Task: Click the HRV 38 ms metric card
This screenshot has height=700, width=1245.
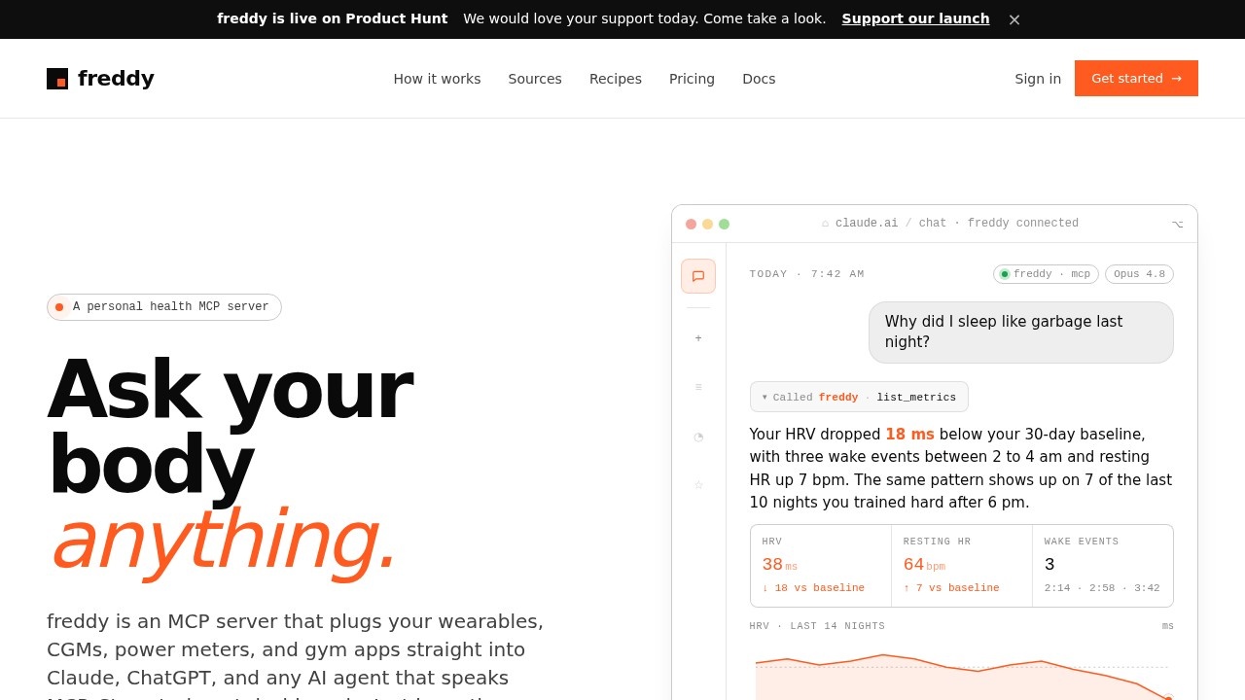Action: coord(821,566)
